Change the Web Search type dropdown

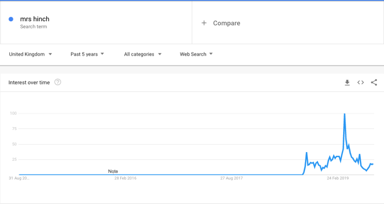[x=196, y=54]
